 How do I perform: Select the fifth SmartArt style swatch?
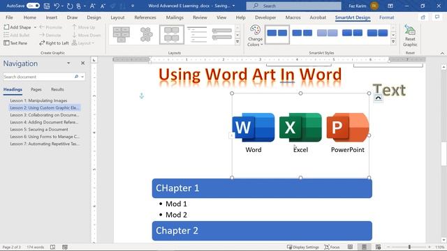pos(377,33)
